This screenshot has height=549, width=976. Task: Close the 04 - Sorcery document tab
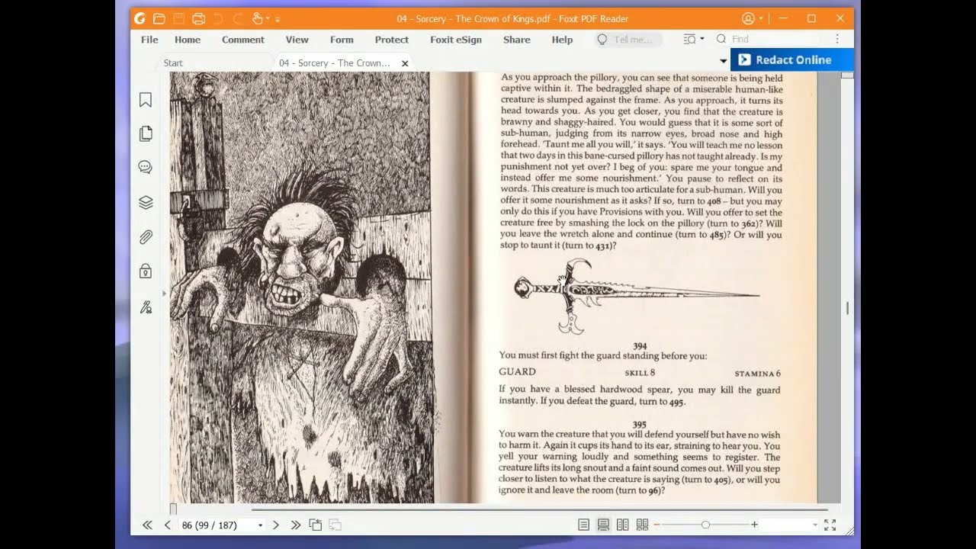point(405,63)
